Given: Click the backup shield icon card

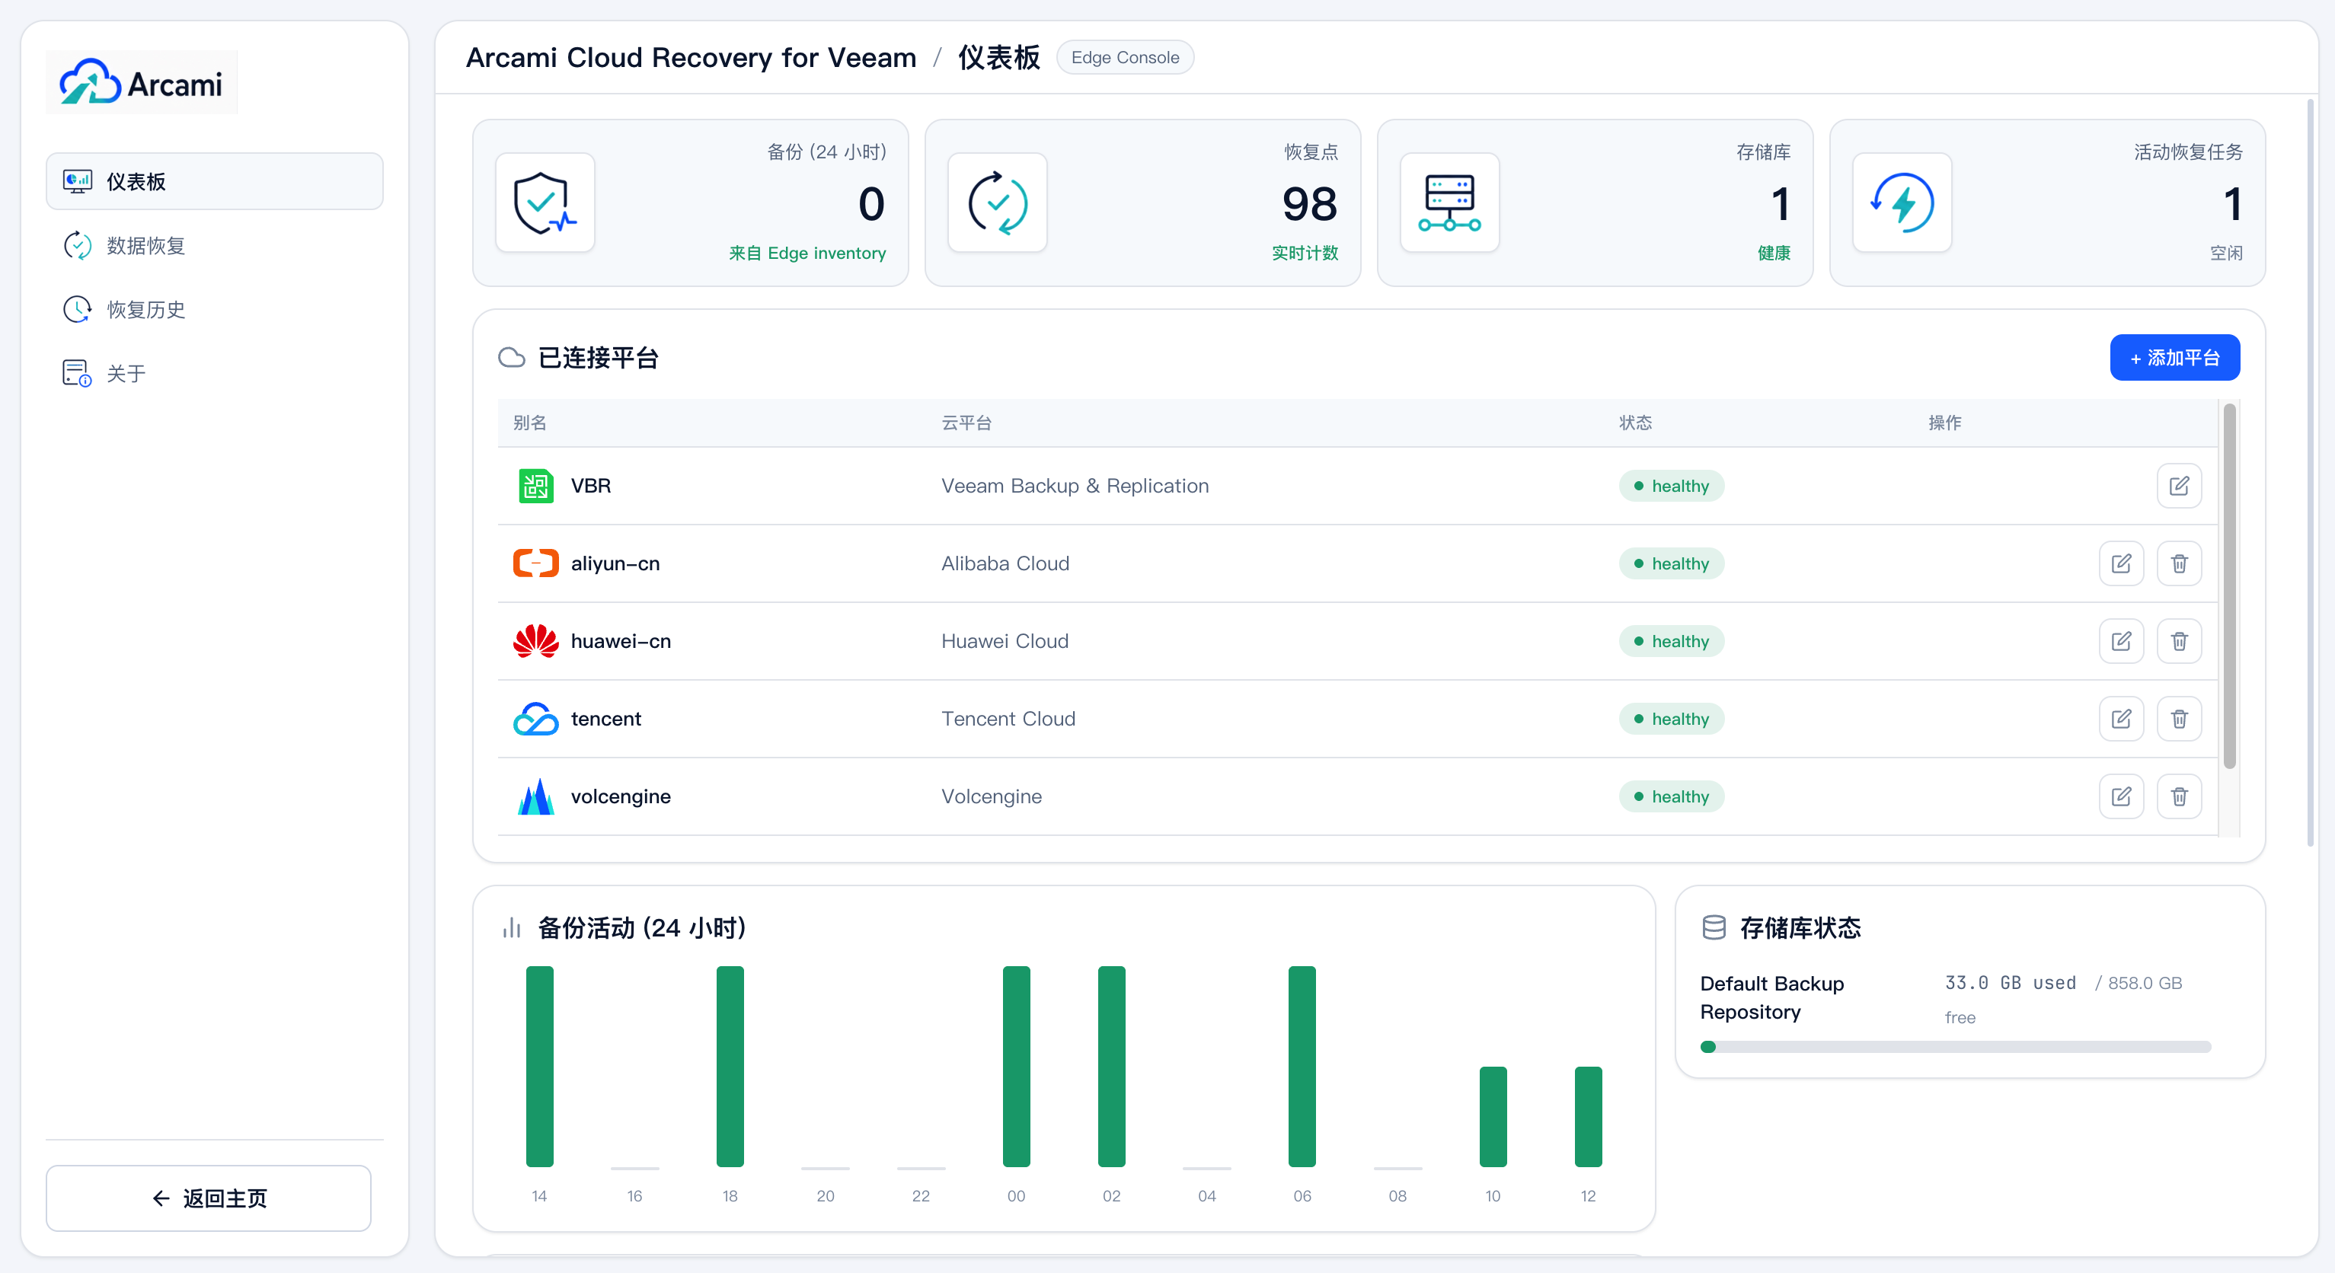Looking at the screenshot, I should 545,203.
